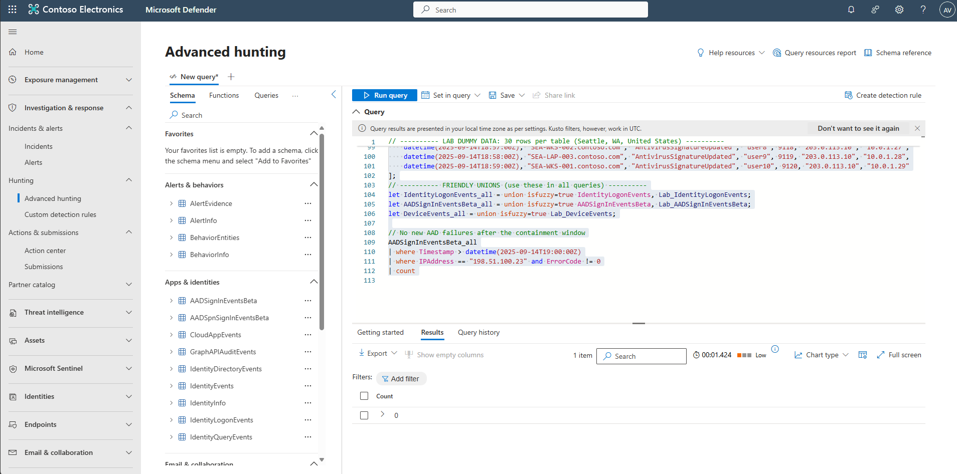The height and width of the screenshot is (474, 957).
Task: Click the editor and results splitter handle
Action: coord(639,323)
